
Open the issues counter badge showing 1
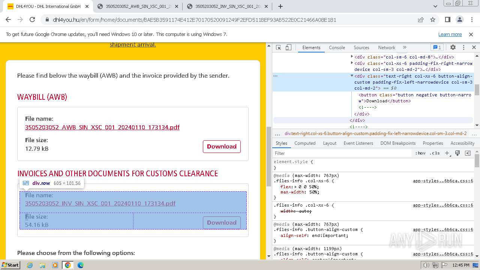437,48
